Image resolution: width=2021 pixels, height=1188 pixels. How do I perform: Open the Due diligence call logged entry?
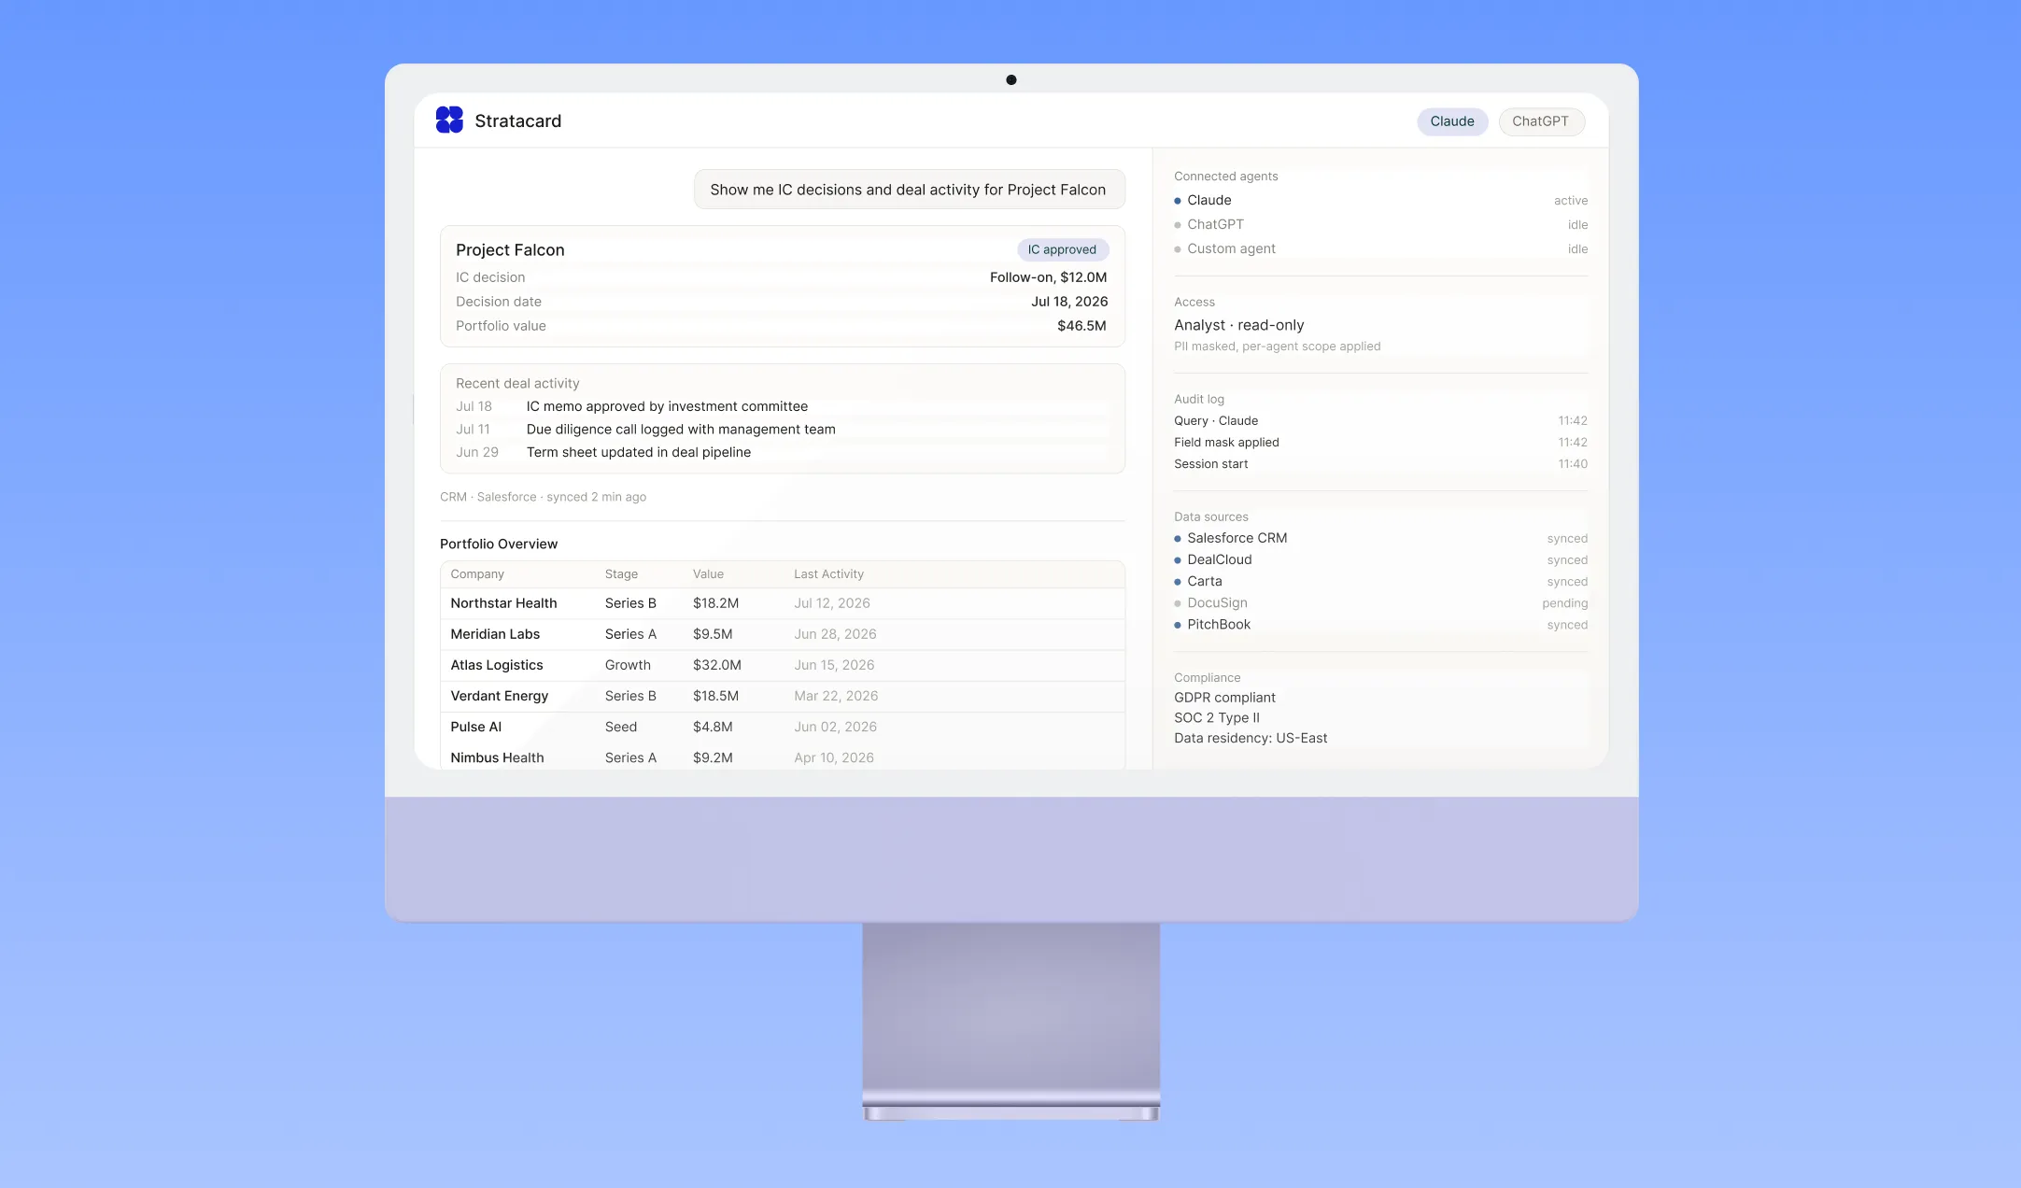(x=681, y=430)
